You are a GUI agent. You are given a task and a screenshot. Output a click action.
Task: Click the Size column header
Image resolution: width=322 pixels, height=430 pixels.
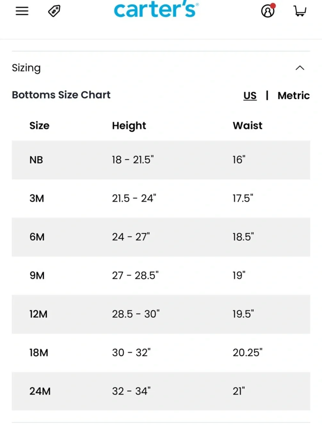[x=39, y=125]
